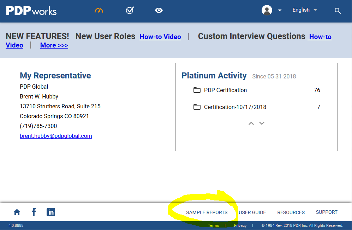The height and width of the screenshot is (230, 352).
Task: Expand the user account dropdown arrow
Action: (280, 10)
